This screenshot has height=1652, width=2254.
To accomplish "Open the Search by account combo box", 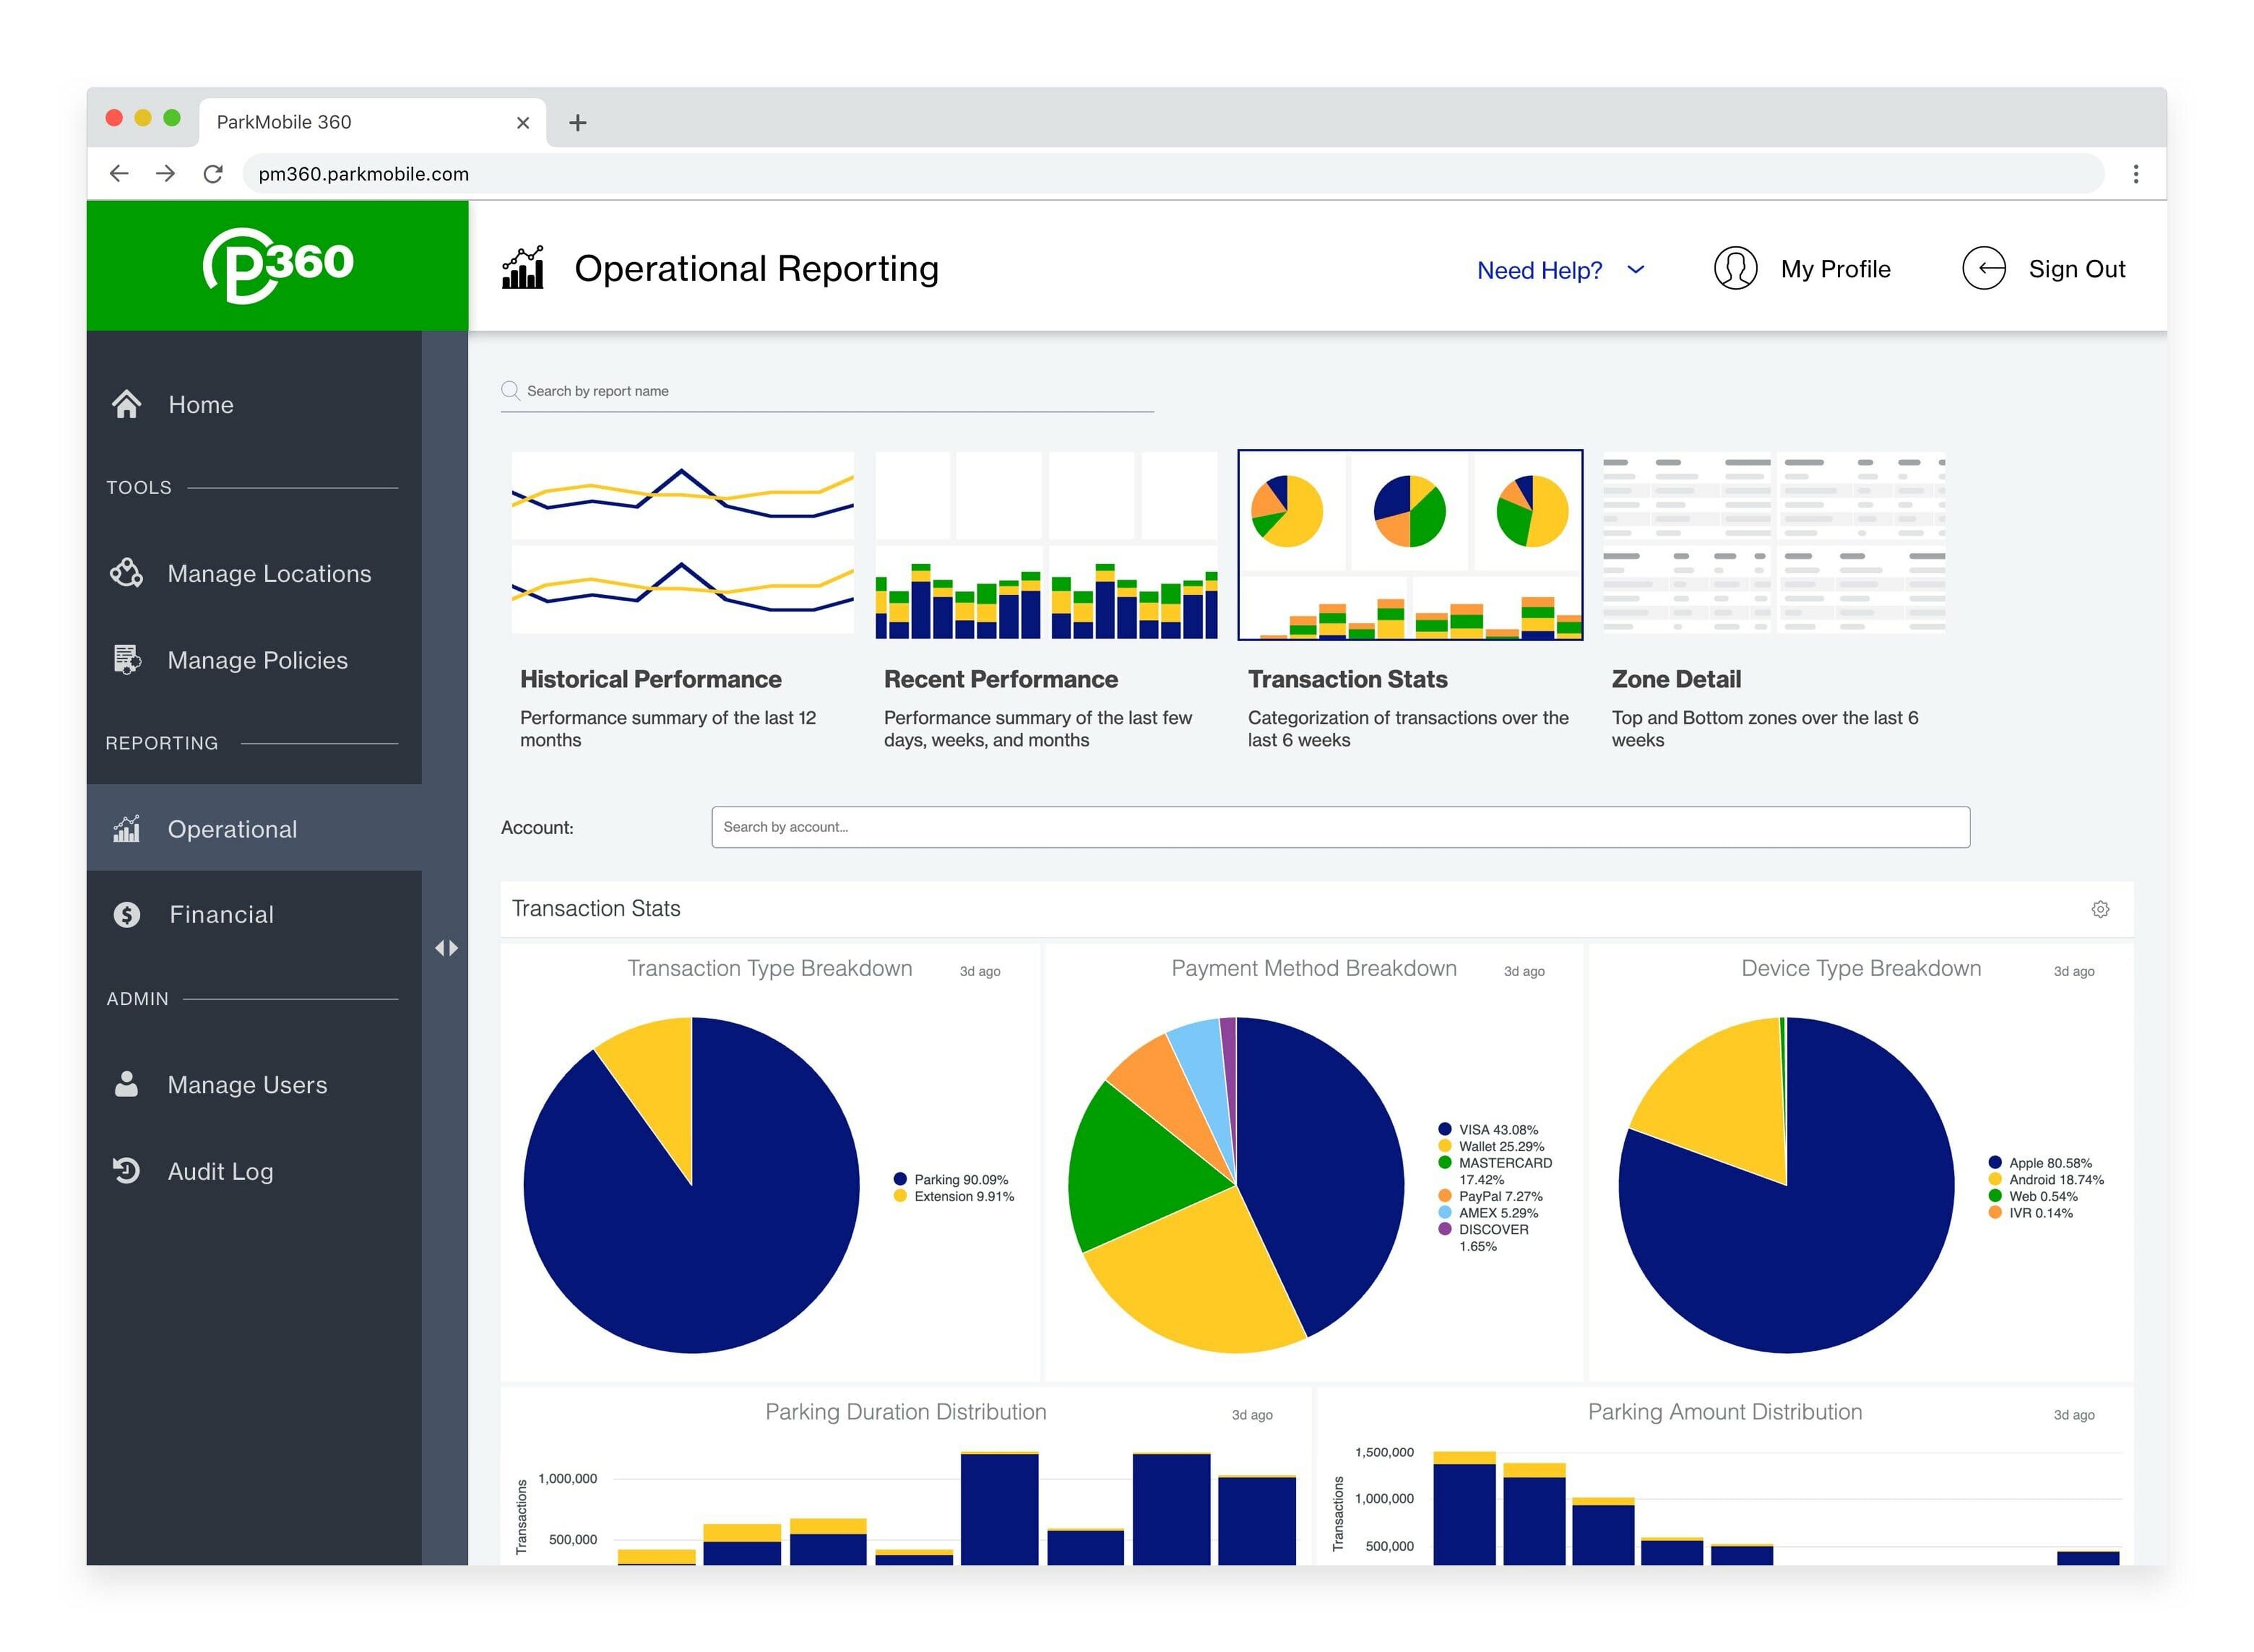I will (x=1339, y=827).
